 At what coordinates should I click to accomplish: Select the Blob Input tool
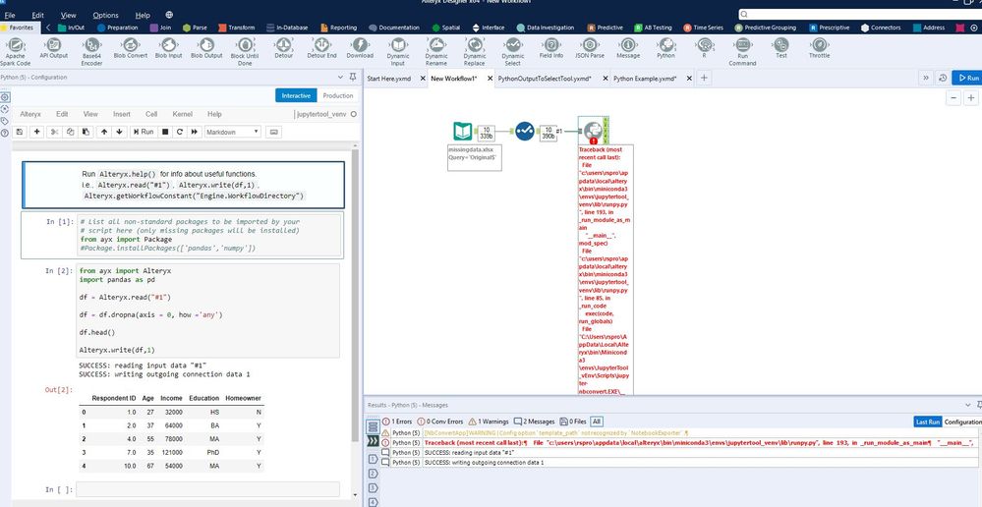(x=168, y=48)
